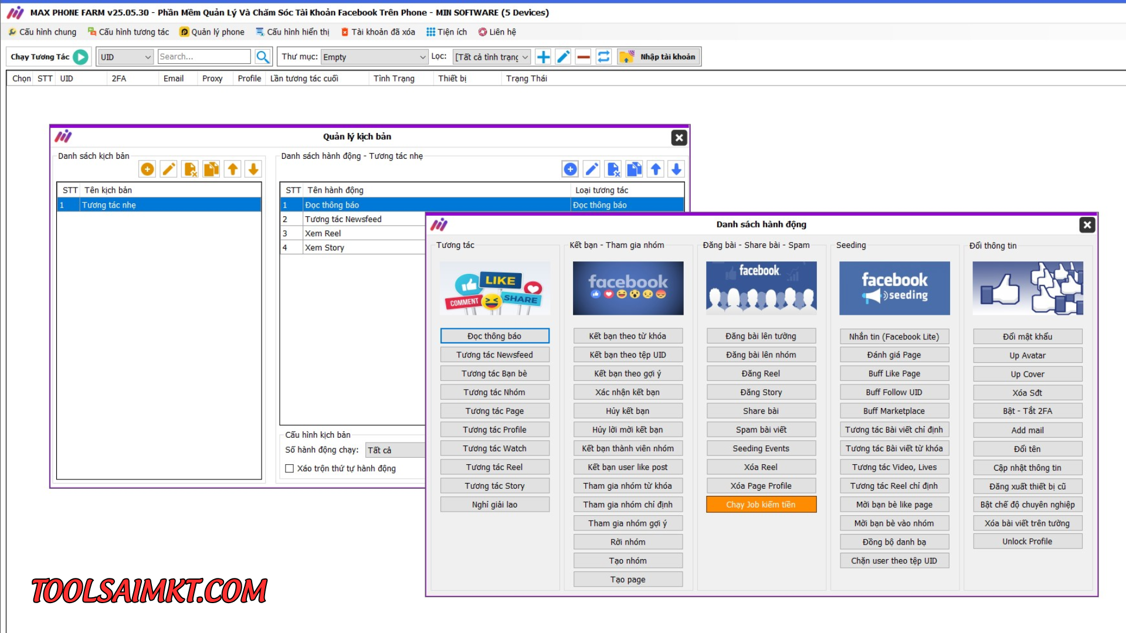
Task: Open Cấu hình chung menu
Action: [x=42, y=32]
